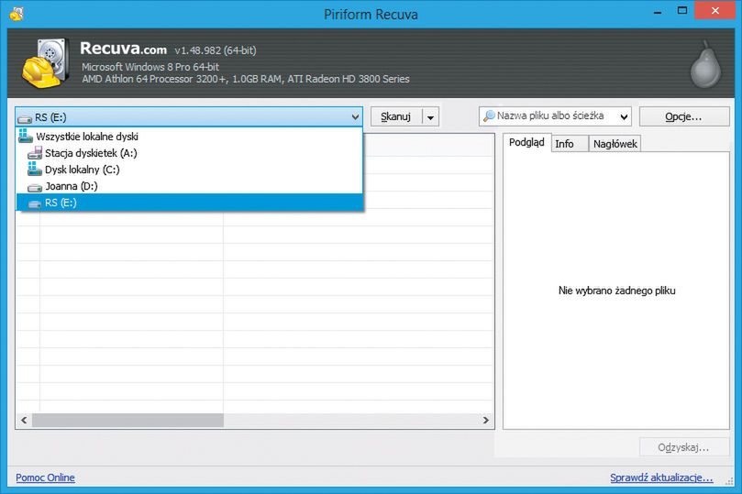This screenshot has height=494, width=742.
Task: Open the Pomoc Online link
Action: click(x=46, y=478)
